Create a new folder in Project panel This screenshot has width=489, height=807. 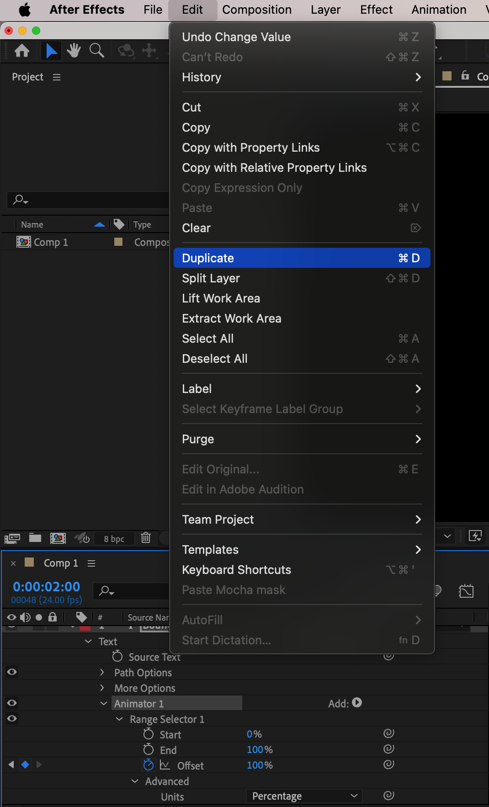pyautogui.click(x=35, y=538)
